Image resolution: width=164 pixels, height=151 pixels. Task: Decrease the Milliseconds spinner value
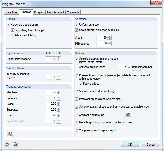tap(109, 44)
